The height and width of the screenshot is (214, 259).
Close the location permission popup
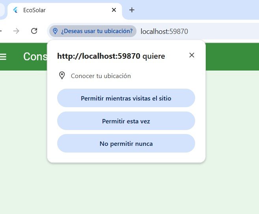(x=192, y=55)
